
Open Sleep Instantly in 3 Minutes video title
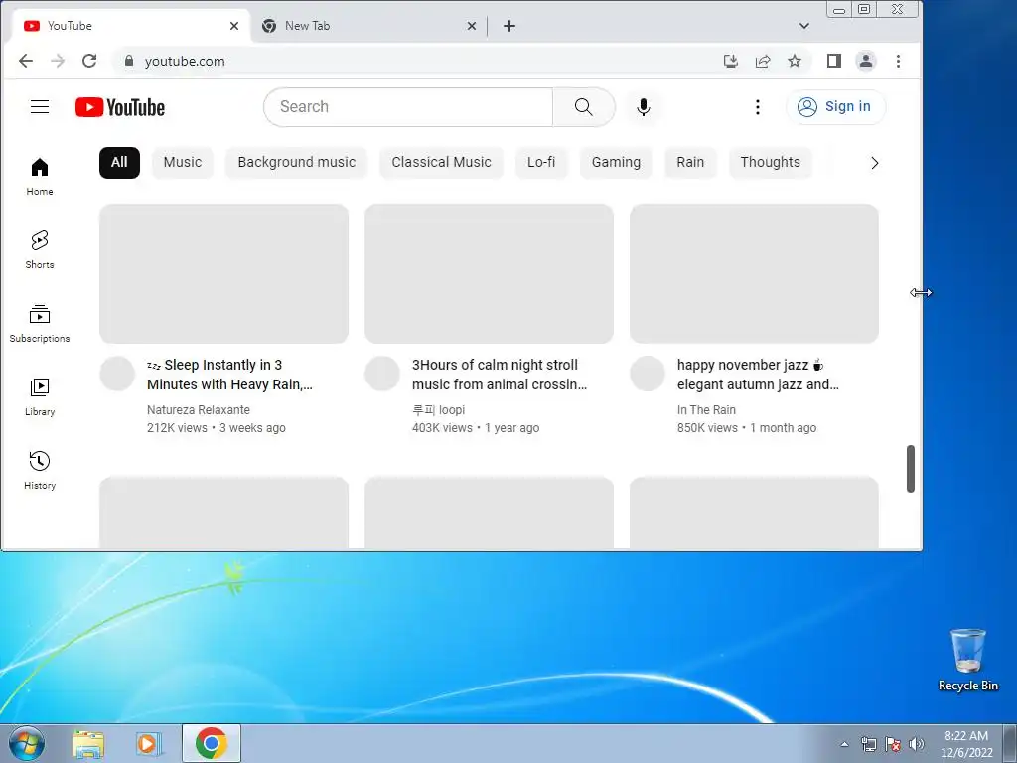(x=229, y=375)
